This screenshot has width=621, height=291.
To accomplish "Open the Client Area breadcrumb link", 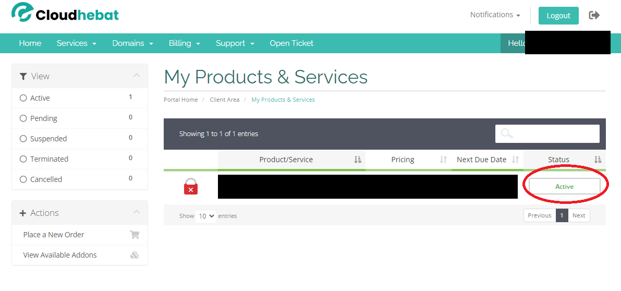I will click(x=225, y=100).
